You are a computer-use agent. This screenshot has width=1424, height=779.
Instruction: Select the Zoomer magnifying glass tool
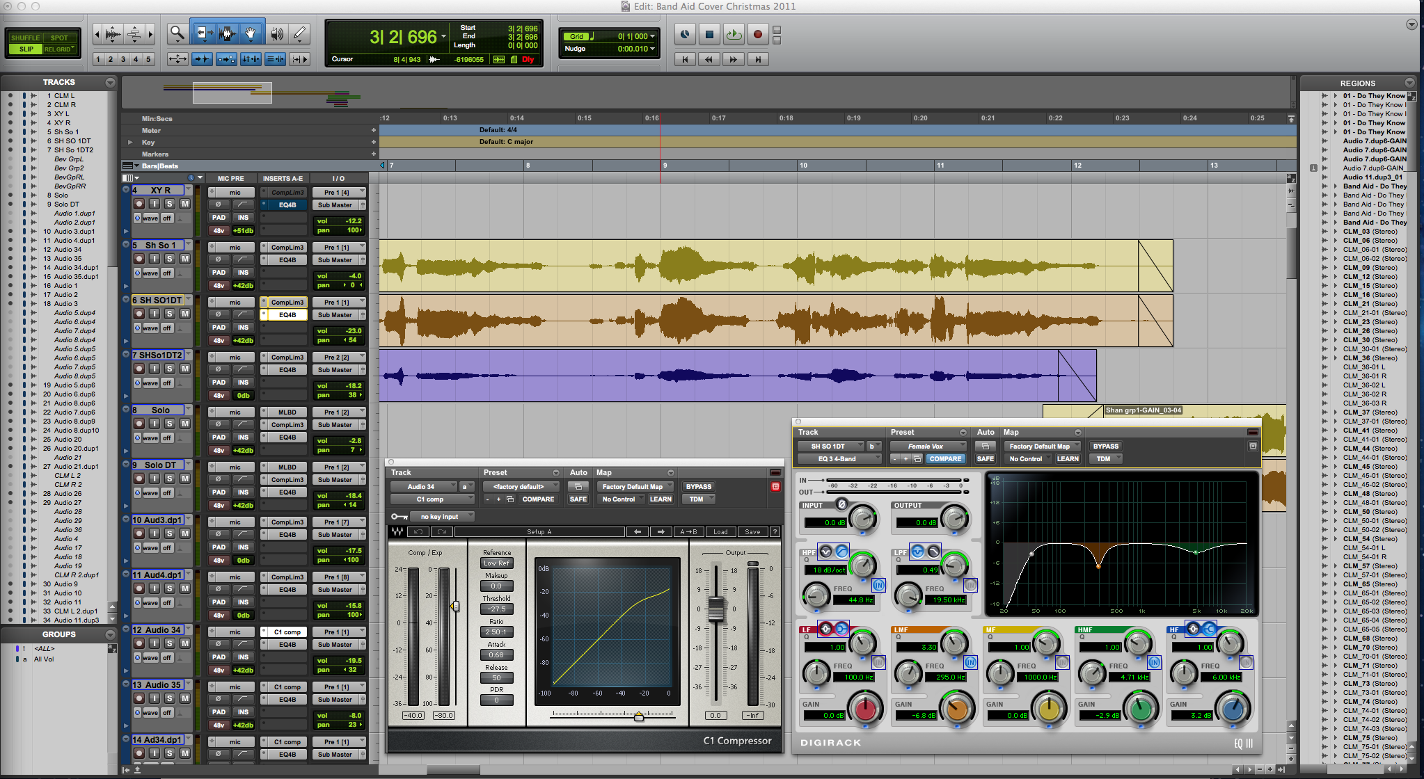pyautogui.click(x=177, y=33)
